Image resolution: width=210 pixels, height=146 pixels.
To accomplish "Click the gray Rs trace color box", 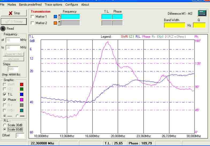I will pyautogui.click(x=22, y=105).
